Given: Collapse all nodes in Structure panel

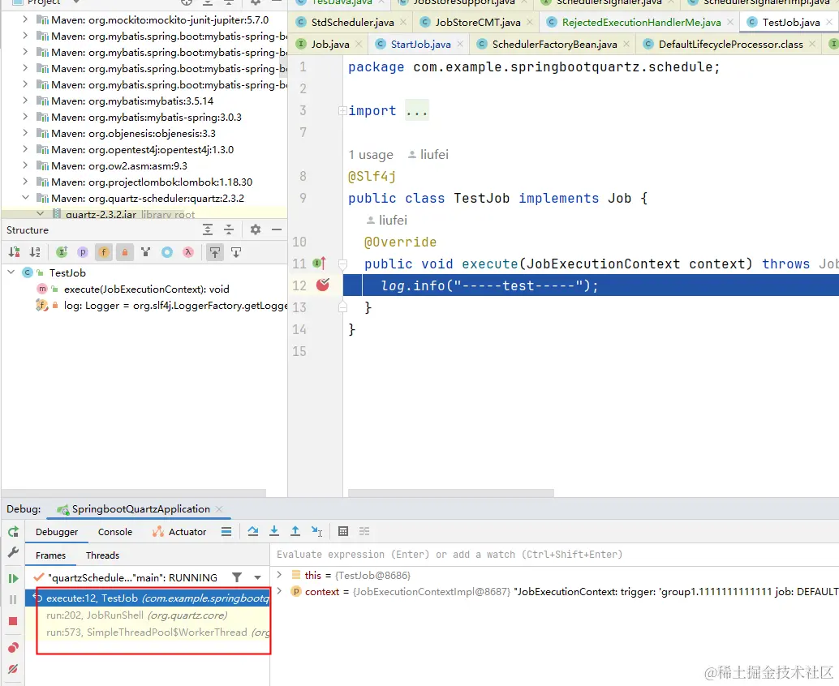Looking at the screenshot, I should pyautogui.click(x=229, y=230).
